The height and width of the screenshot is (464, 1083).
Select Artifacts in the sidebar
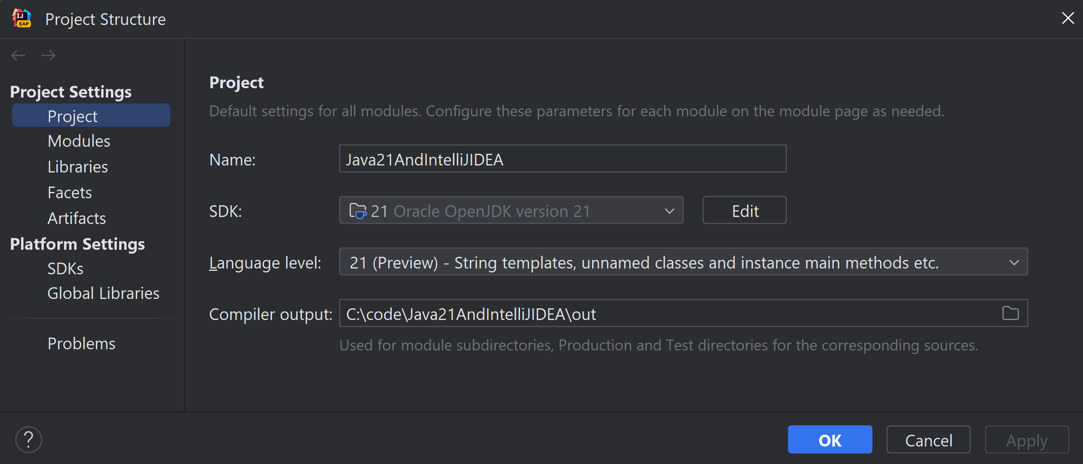pyautogui.click(x=77, y=218)
